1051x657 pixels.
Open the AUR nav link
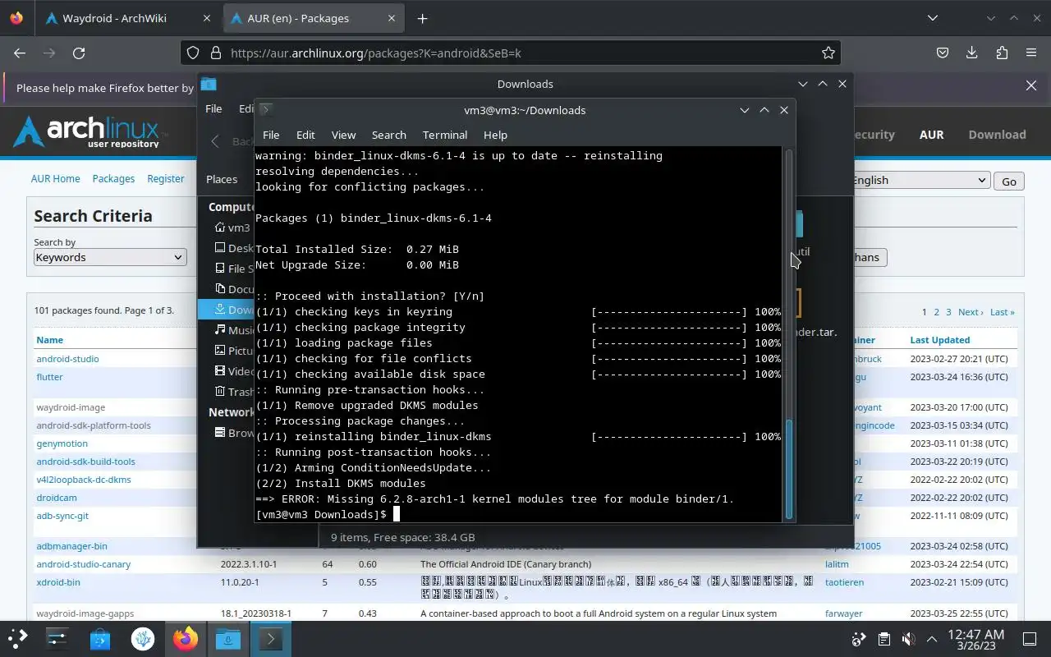(x=931, y=135)
